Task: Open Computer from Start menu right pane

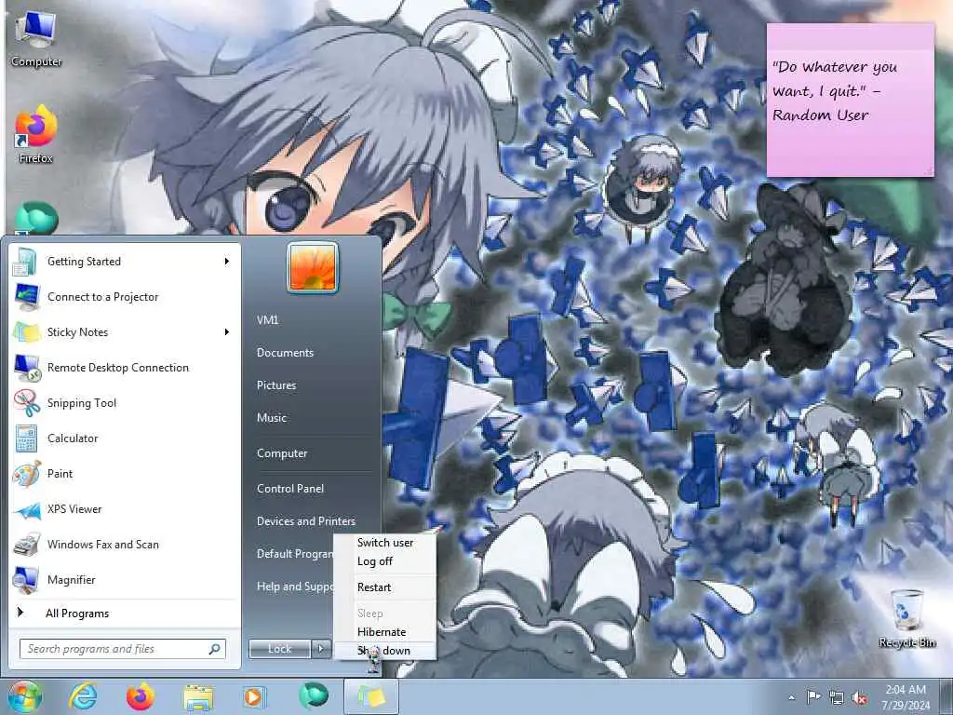Action: (x=282, y=453)
